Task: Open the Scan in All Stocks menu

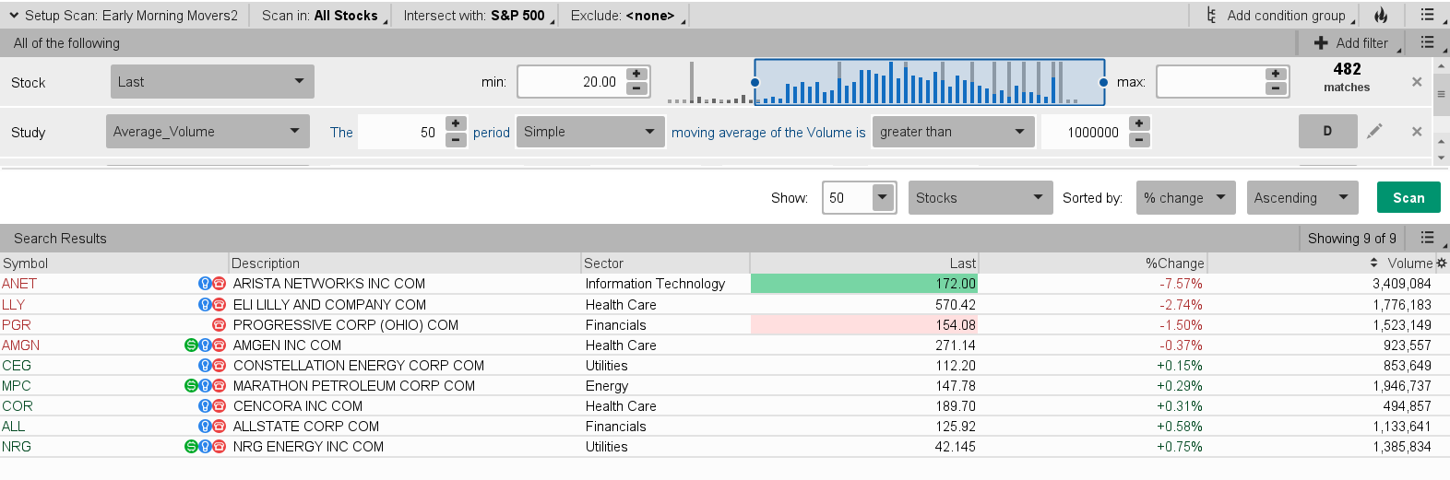Action: 324,16
